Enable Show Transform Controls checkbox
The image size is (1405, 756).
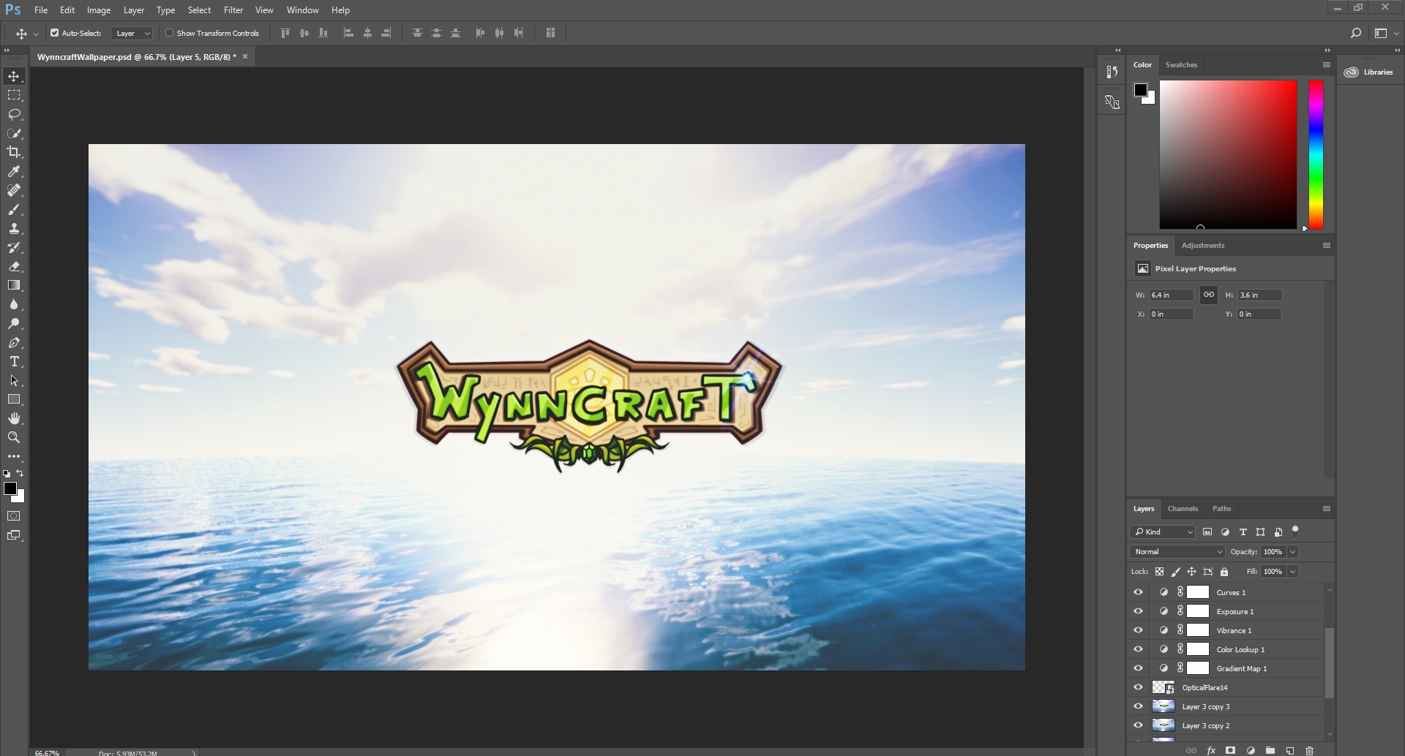pos(170,33)
